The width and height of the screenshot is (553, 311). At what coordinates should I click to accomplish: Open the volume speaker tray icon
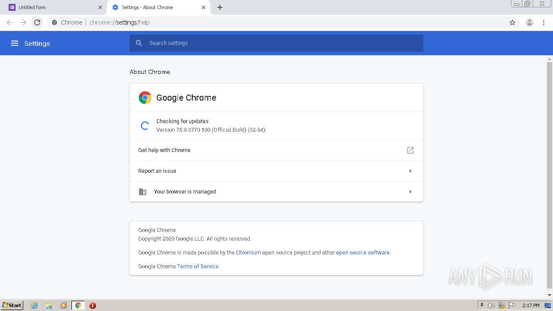tap(491, 305)
